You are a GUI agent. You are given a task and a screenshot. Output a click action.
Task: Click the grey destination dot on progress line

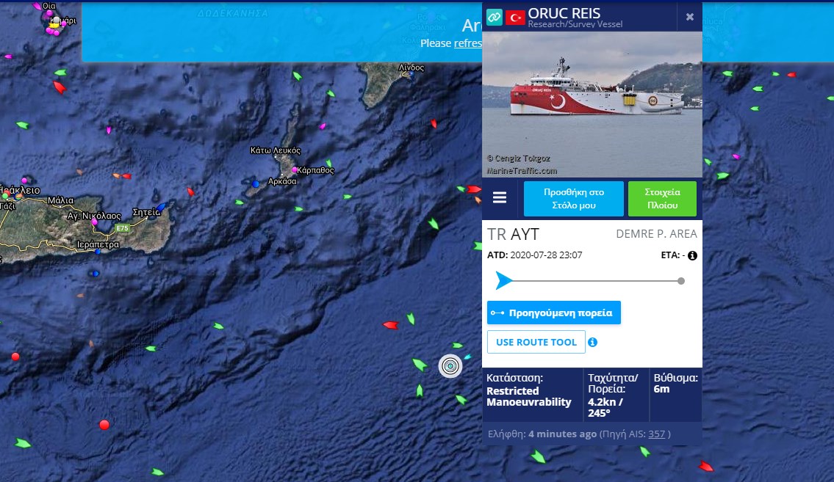click(681, 281)
